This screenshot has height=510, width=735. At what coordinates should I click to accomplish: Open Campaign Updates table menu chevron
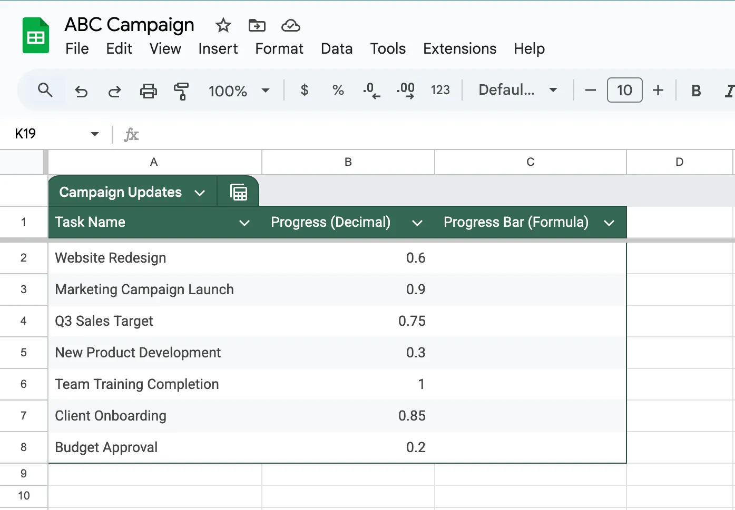coord(200,193)
